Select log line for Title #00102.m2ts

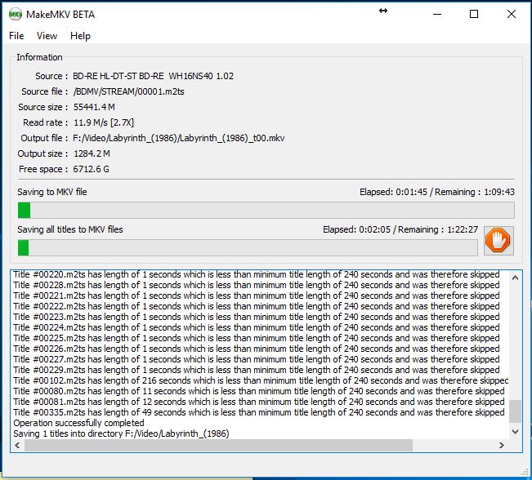click(261, 380)
